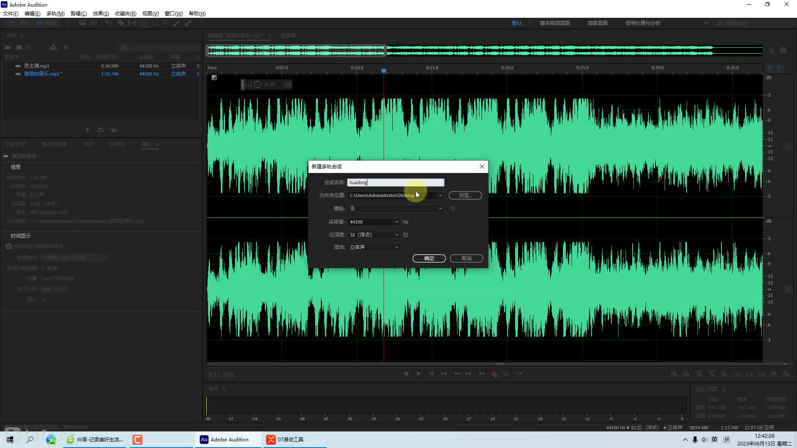Open the template dropdown showing 无
The image size is (797, 448).
coord(395,209)
